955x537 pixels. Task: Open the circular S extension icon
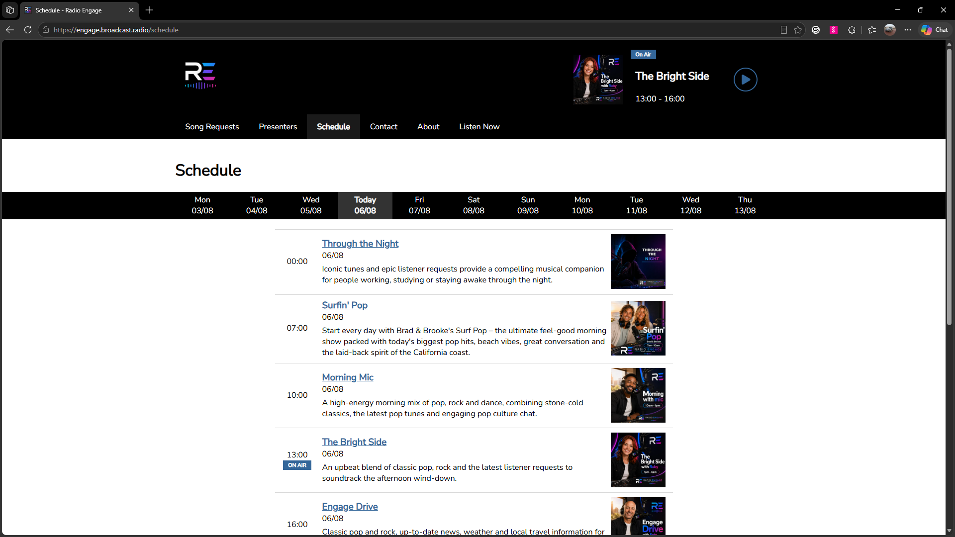point(816,30)
